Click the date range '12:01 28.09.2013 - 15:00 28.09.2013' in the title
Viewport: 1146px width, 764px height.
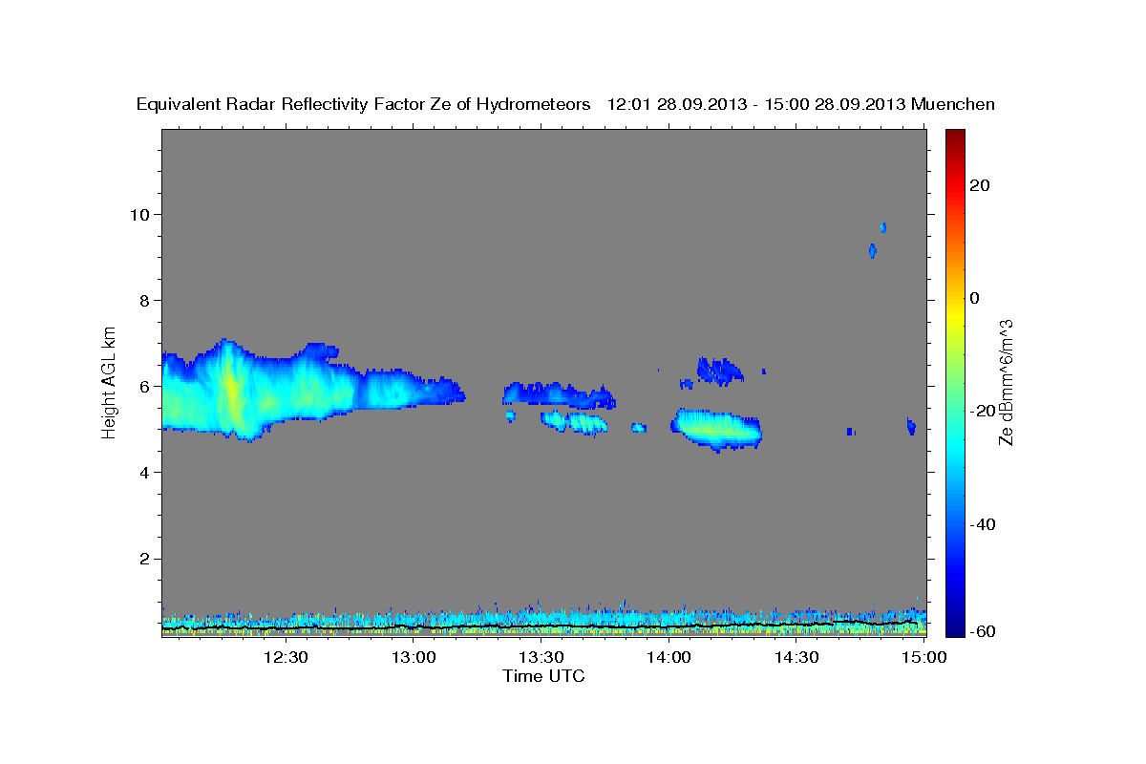coord(756,104)
